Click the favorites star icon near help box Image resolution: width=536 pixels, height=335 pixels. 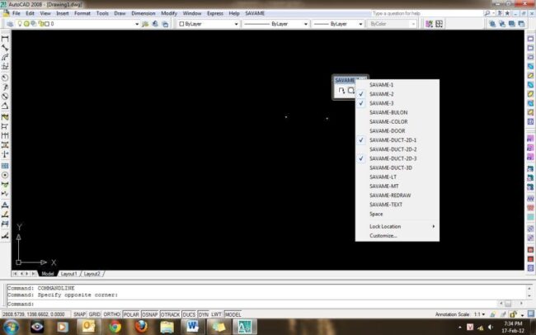tap(507, 13)
